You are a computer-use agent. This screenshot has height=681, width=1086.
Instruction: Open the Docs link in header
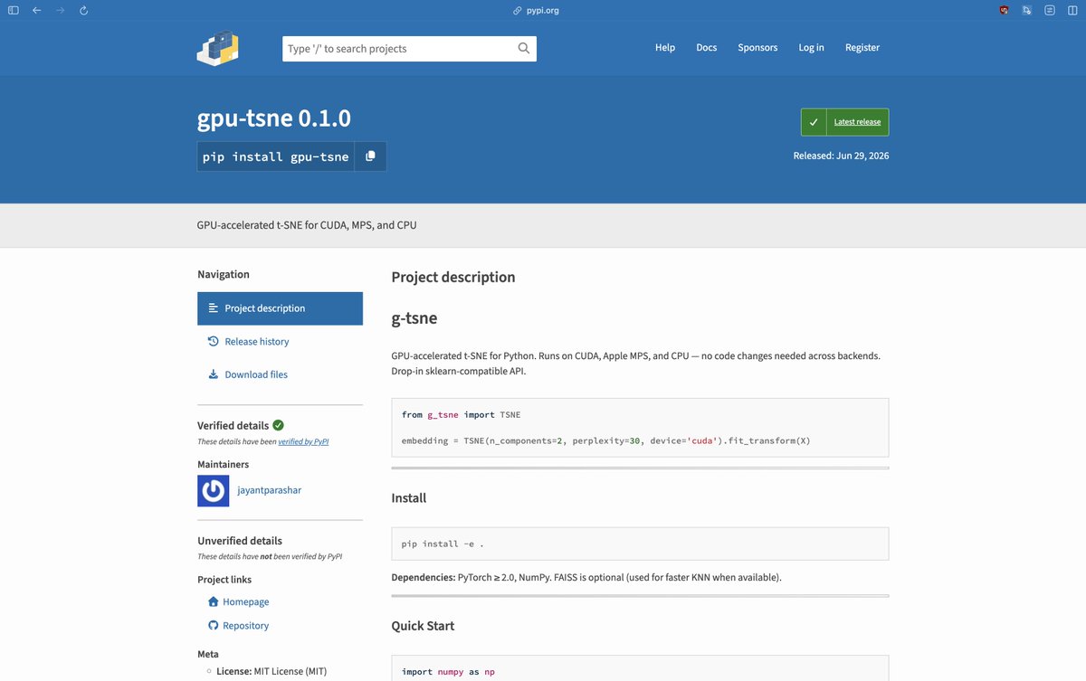(x=707, y=48)
